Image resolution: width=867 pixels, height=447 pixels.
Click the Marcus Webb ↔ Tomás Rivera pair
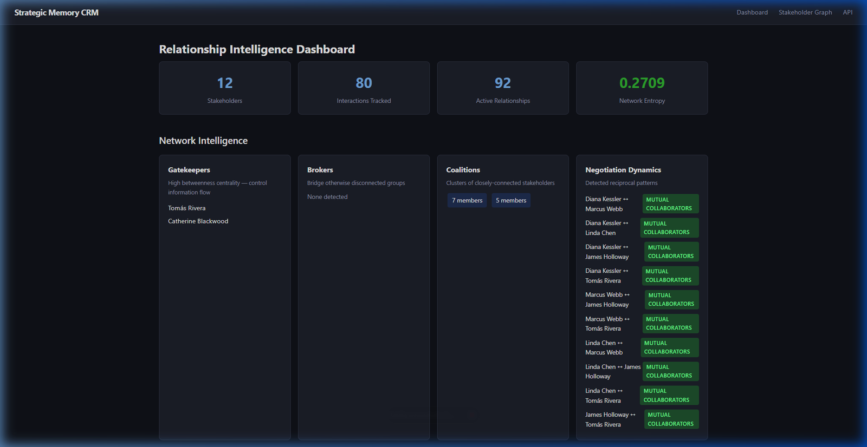click(607, 324)
